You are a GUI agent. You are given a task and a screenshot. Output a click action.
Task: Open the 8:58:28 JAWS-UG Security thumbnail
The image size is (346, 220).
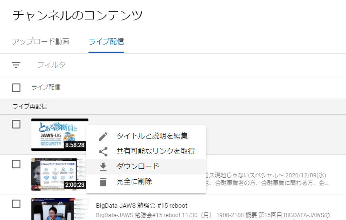point(60,135)
